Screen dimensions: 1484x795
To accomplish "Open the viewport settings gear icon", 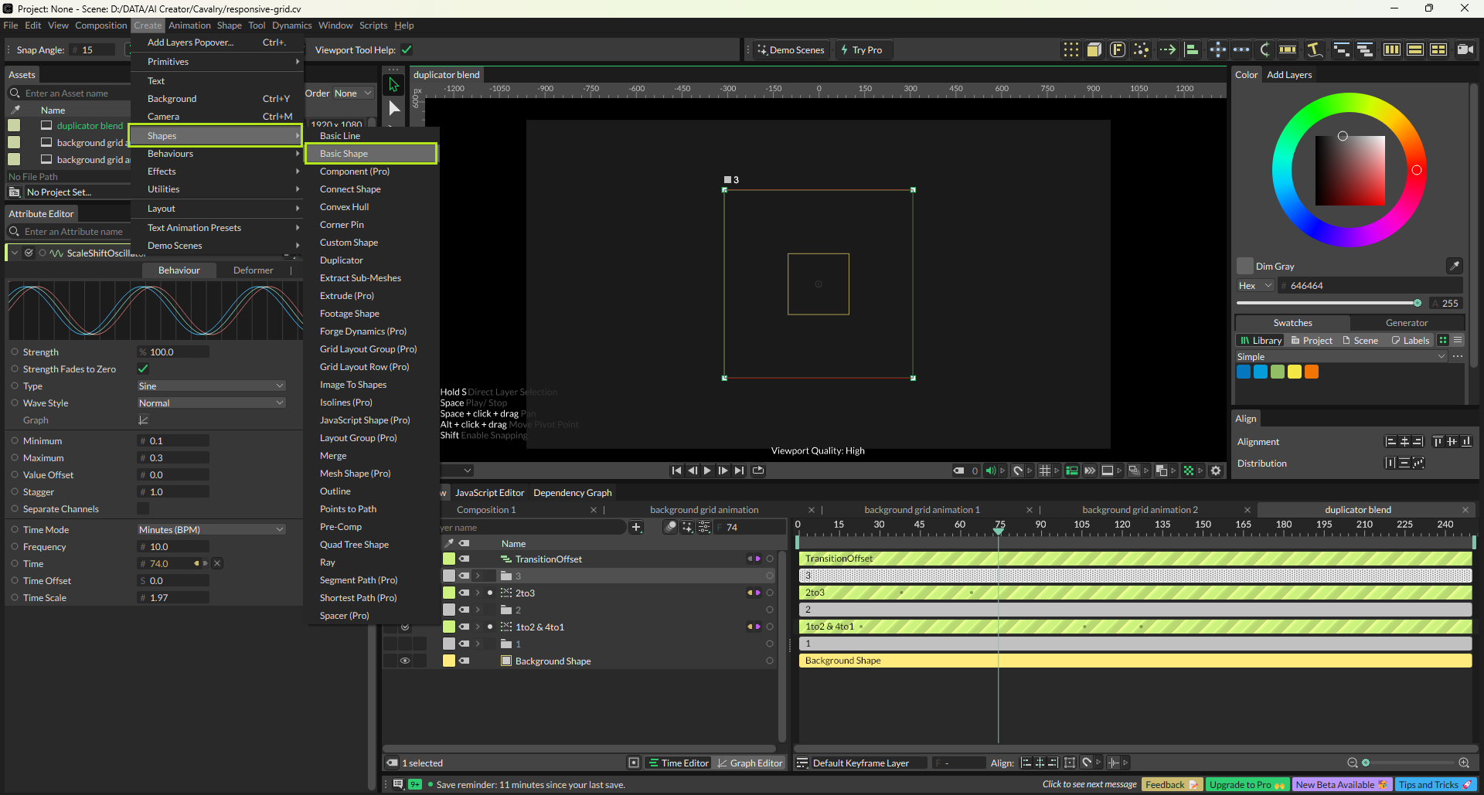I will coord(1216,471).
